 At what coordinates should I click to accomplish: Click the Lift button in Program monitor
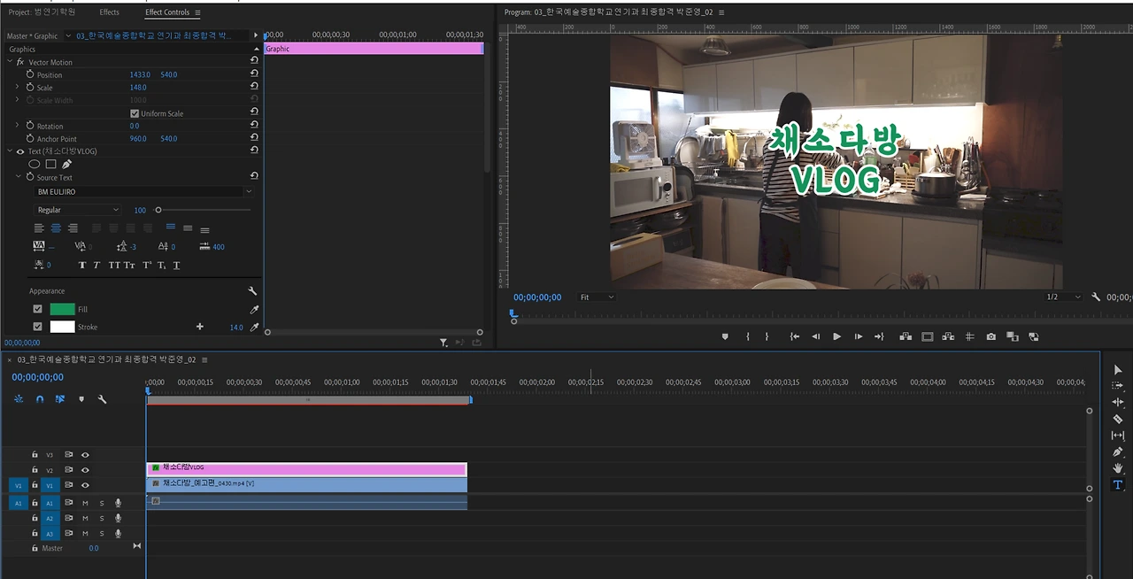point(906,336)
